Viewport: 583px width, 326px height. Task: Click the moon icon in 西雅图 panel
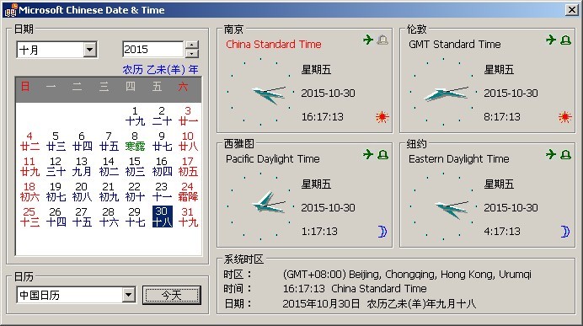coord(382,232)
